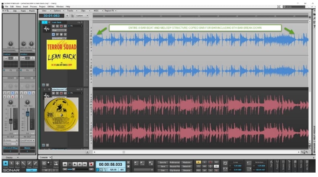
Task: Mute the Lean Back track
Action: (x=53, y=26)
